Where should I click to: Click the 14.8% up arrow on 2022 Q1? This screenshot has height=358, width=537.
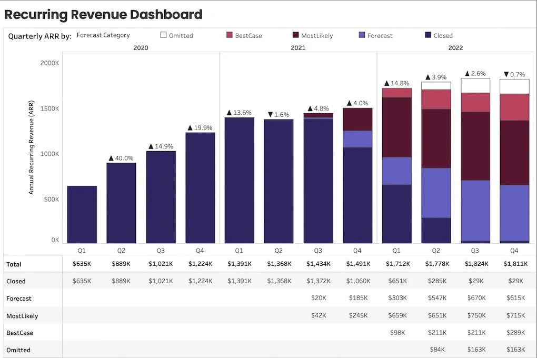coord(386,83)
